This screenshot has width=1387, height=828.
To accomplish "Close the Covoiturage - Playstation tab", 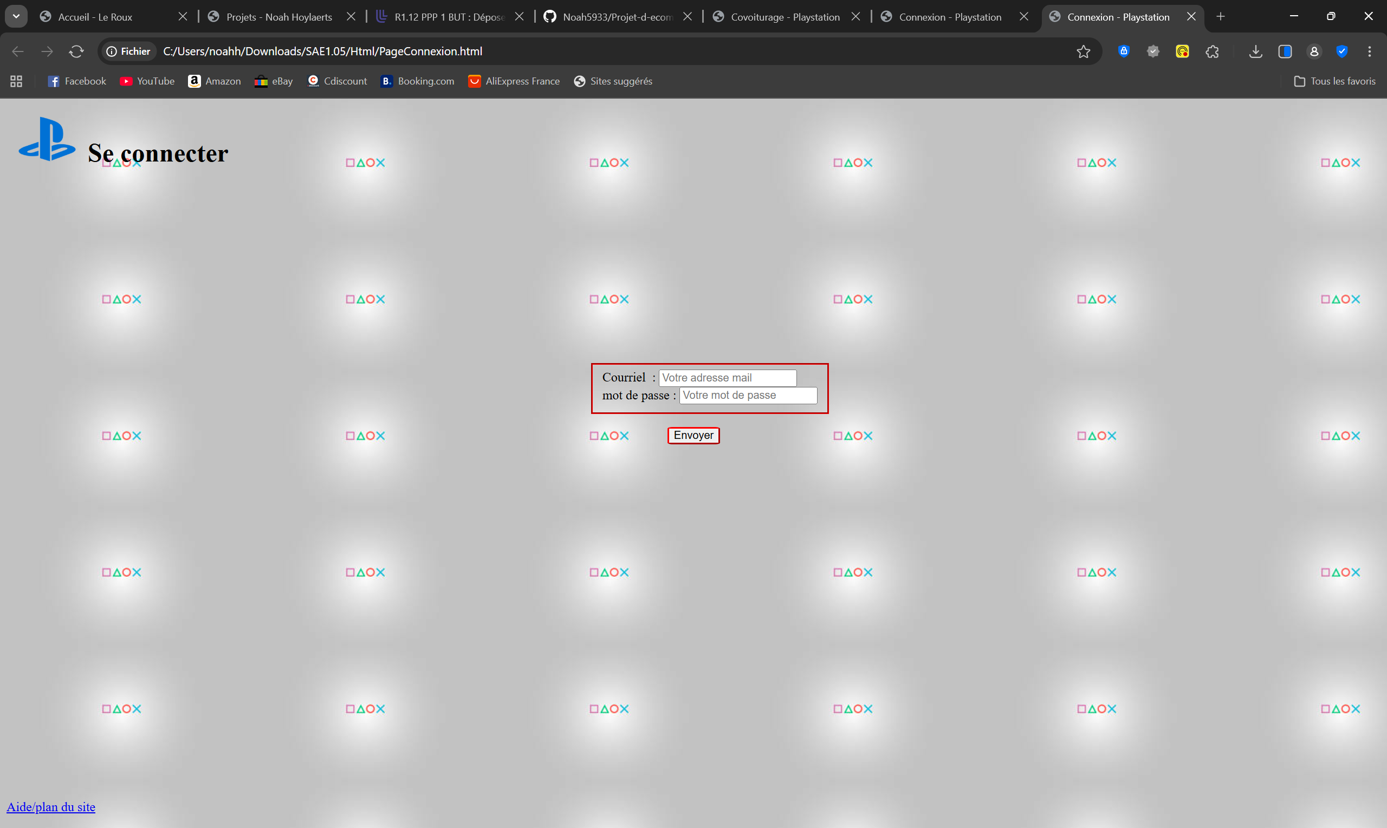I will (x=855, y=17).
